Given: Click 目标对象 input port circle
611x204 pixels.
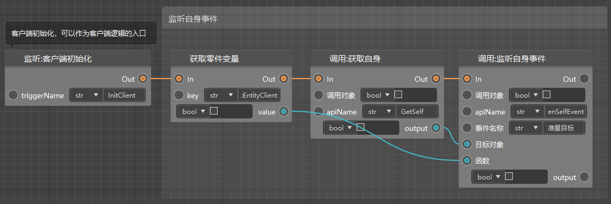Looking at the screenshot, I should pos(466,145).
